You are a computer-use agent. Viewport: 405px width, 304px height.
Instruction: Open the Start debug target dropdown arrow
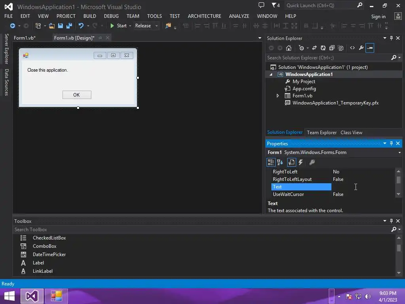coord(130,26)
